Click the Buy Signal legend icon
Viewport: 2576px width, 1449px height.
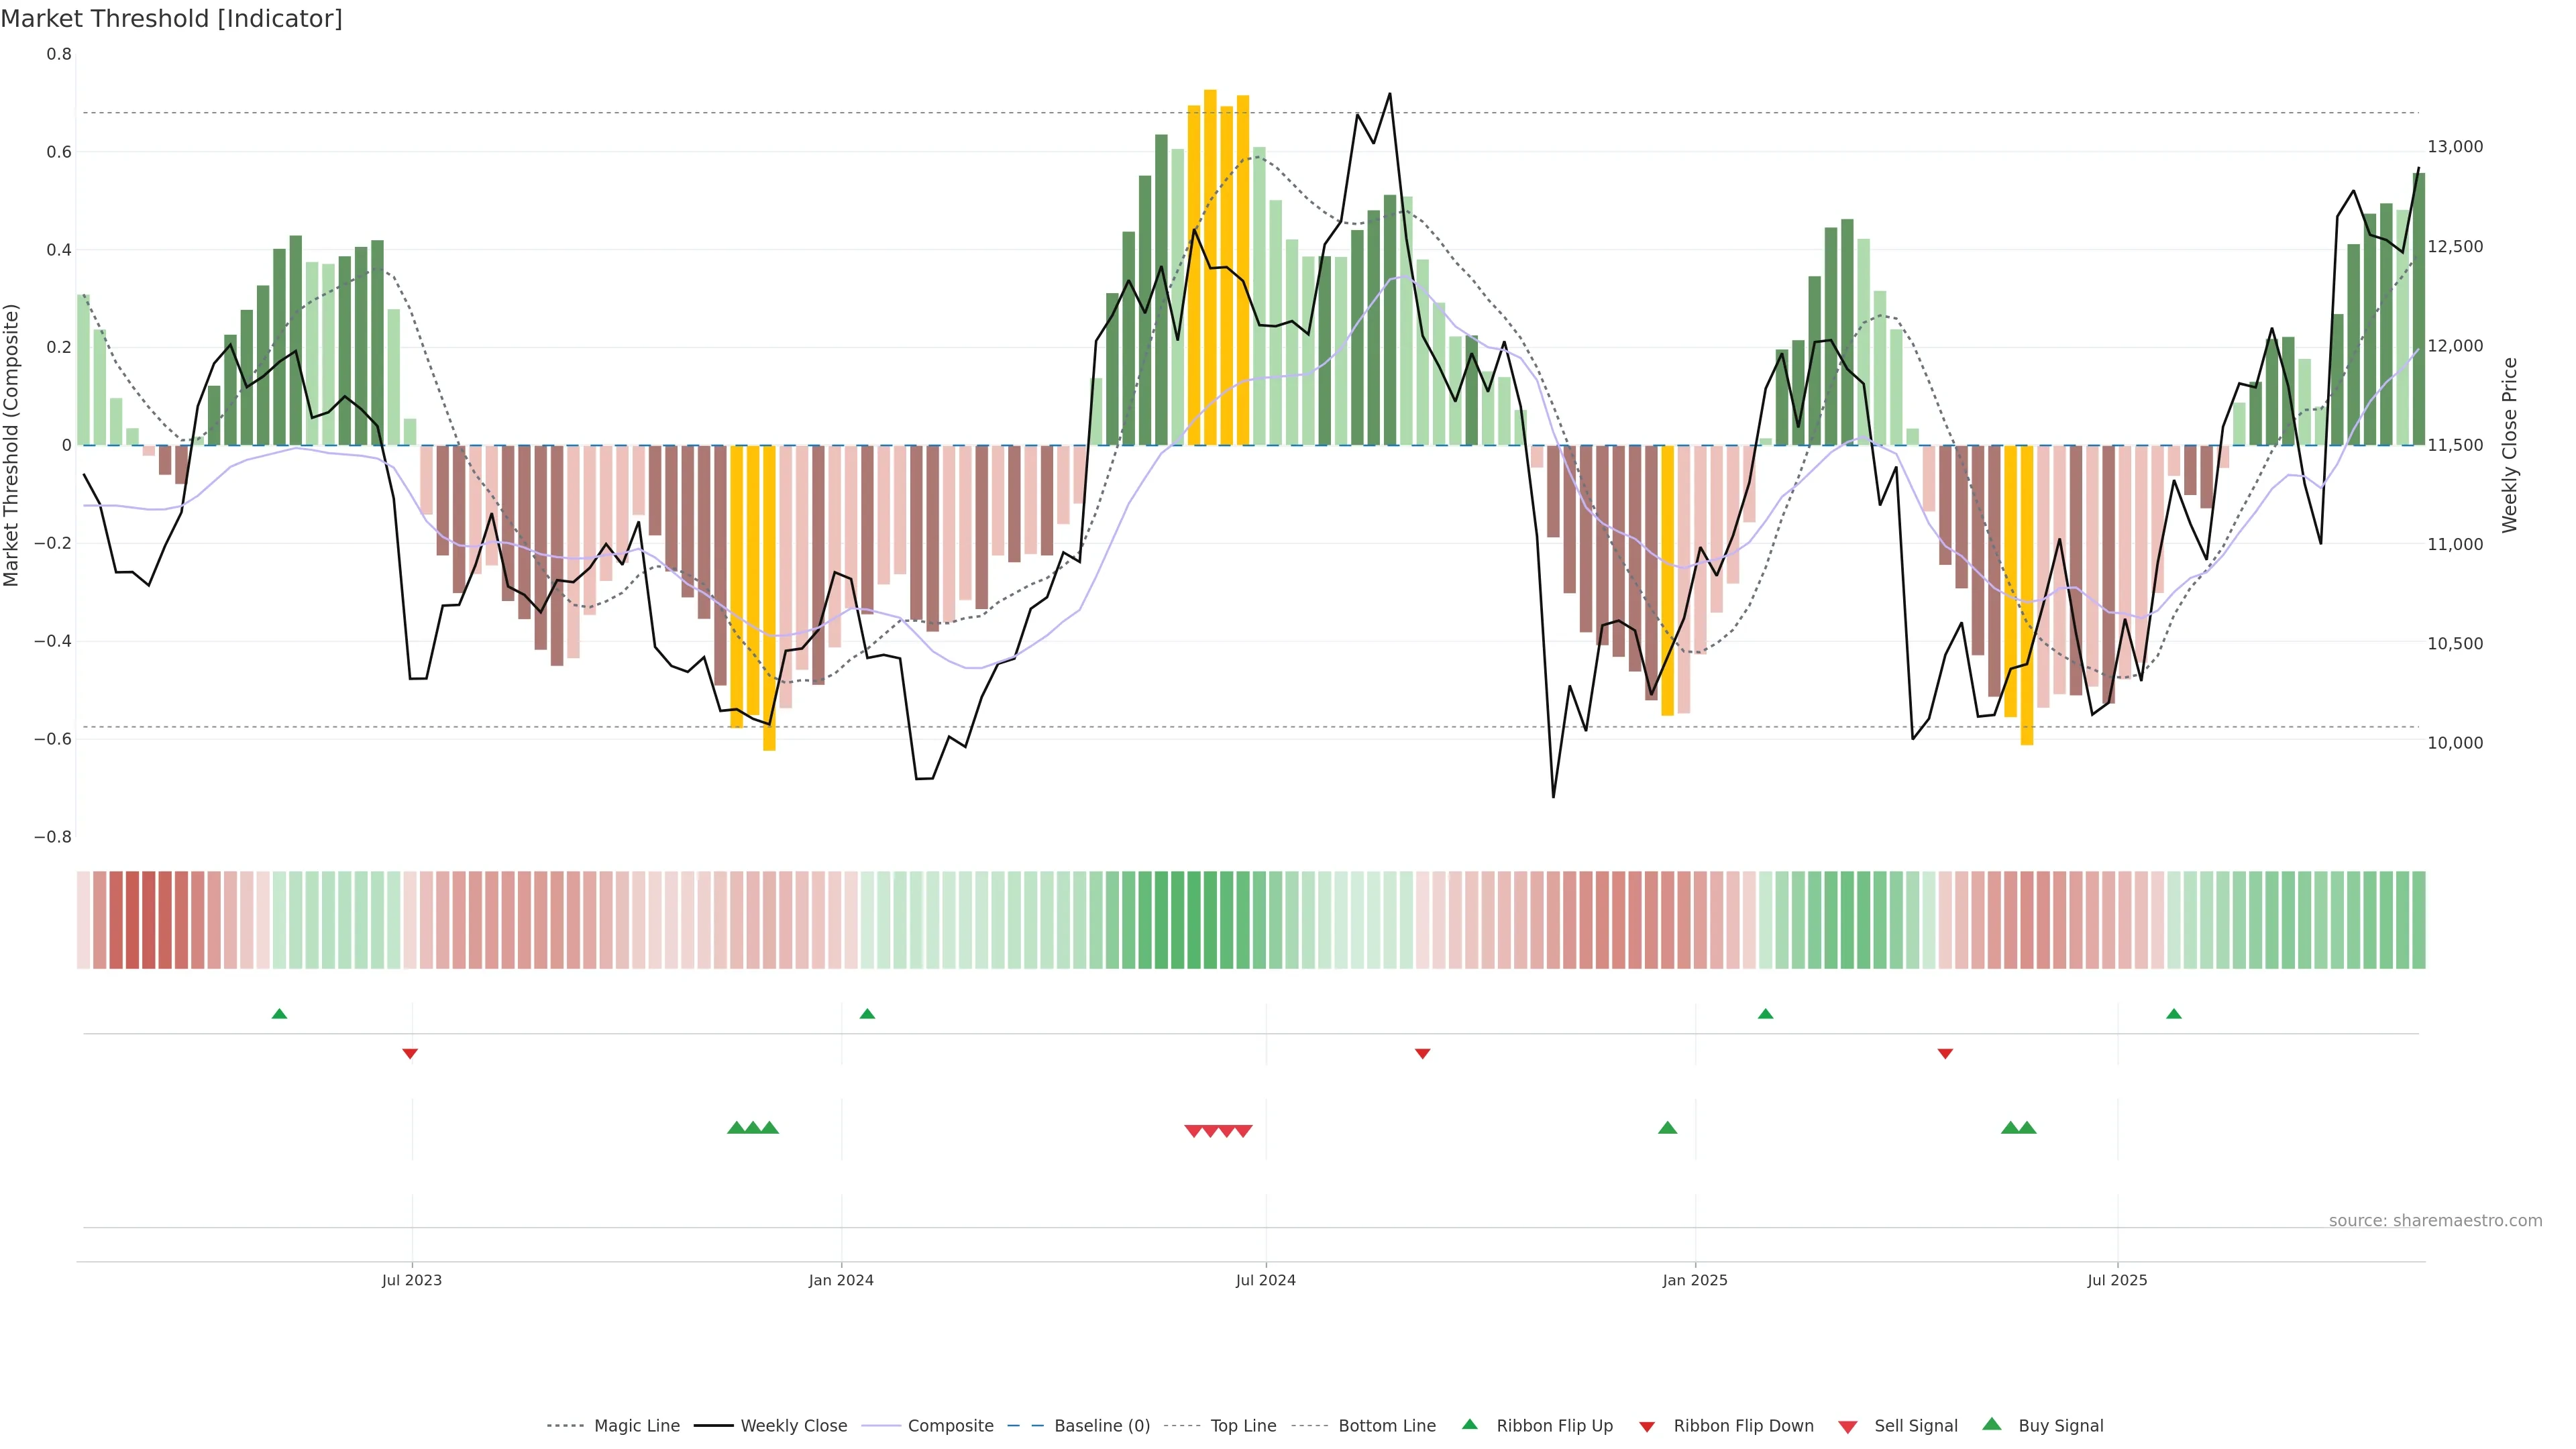(1992, 1424)
